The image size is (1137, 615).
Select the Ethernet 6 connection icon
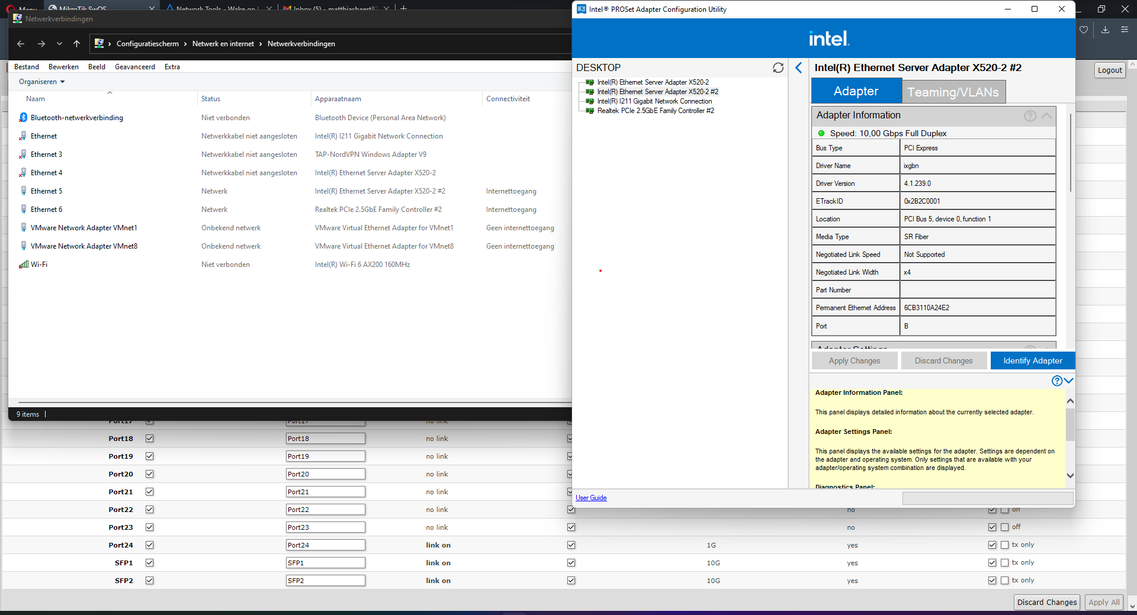pyautogui.click(x=23, y=210)
